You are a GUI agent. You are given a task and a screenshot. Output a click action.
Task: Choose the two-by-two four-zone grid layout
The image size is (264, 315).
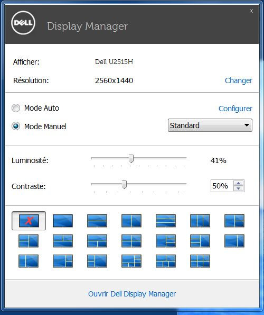click(x=131, y=241)
